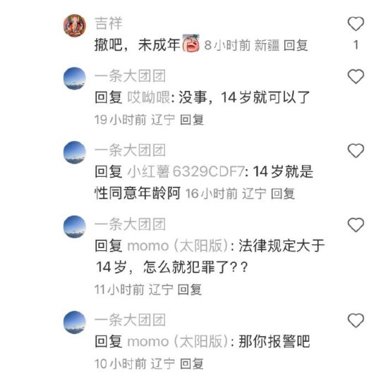Open 吉祥's profile avatar

75,25
